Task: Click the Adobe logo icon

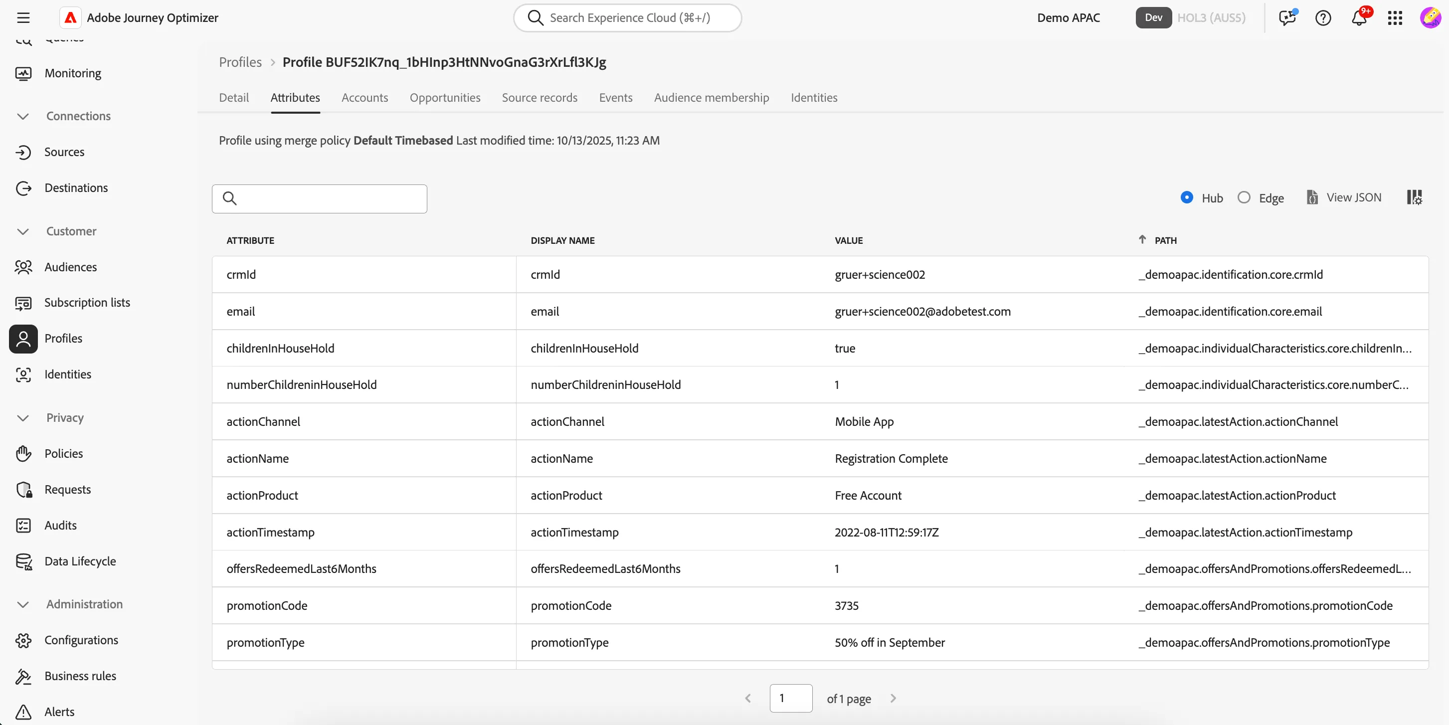Action: coord(70,18)
